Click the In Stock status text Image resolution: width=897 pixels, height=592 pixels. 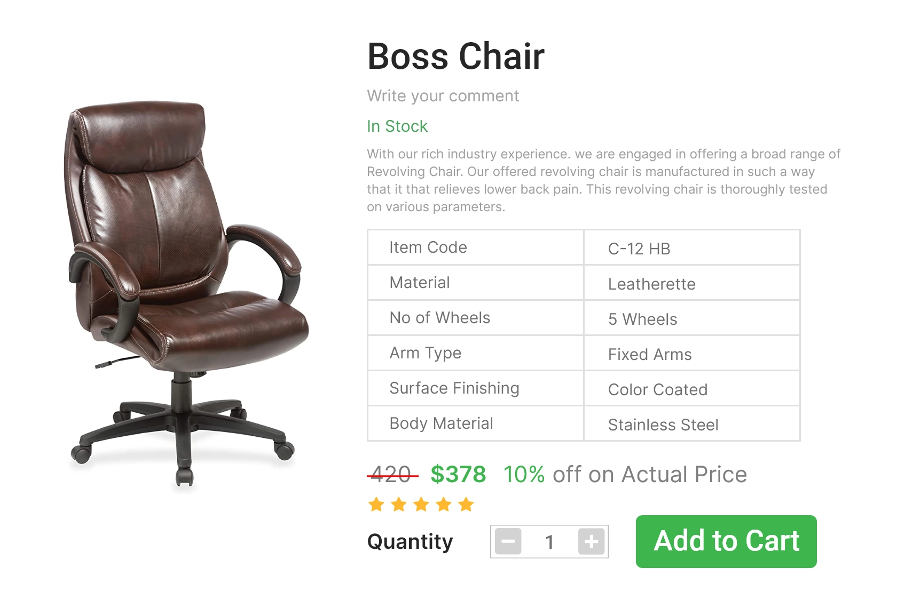coord(397,126)
